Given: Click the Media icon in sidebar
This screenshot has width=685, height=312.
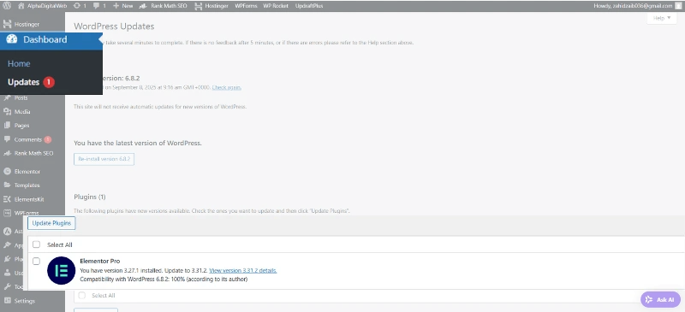Looking at the screenshot, I should [7, 112].
